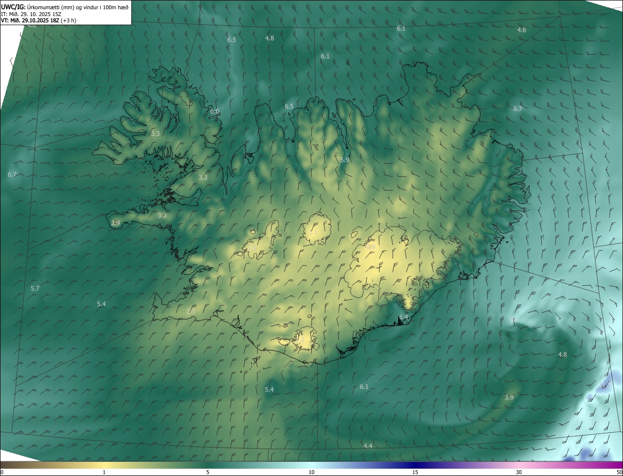The image size is (623, 476).
Task: Click the 0 tick on the color scale
Action: coord(2,472)
